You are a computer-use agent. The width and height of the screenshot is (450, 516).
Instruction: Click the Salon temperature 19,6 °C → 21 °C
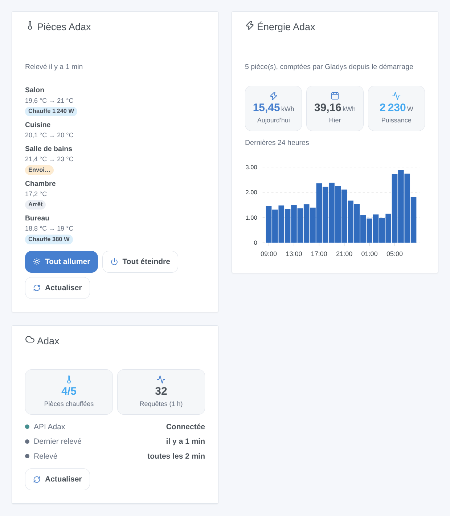click(49, 101)
